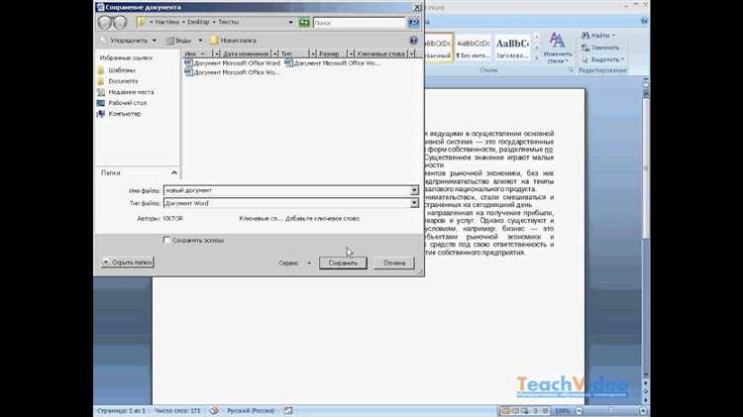Screen dimensions: 743x417
Task: Enable the Сохранять эскизы checkbox
Action: 166,240
